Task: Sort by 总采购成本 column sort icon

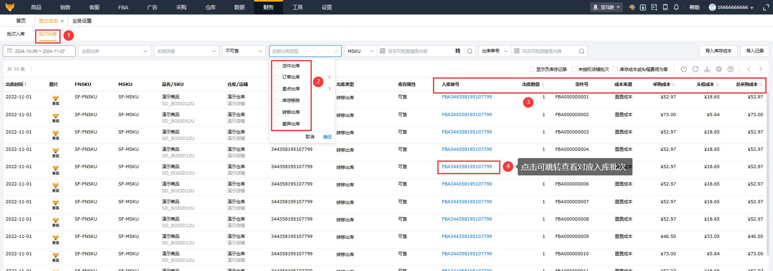Action: (761, 85)
